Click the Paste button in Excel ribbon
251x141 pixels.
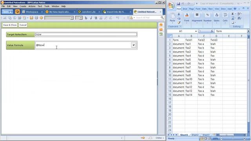click(x=173, y=18)
